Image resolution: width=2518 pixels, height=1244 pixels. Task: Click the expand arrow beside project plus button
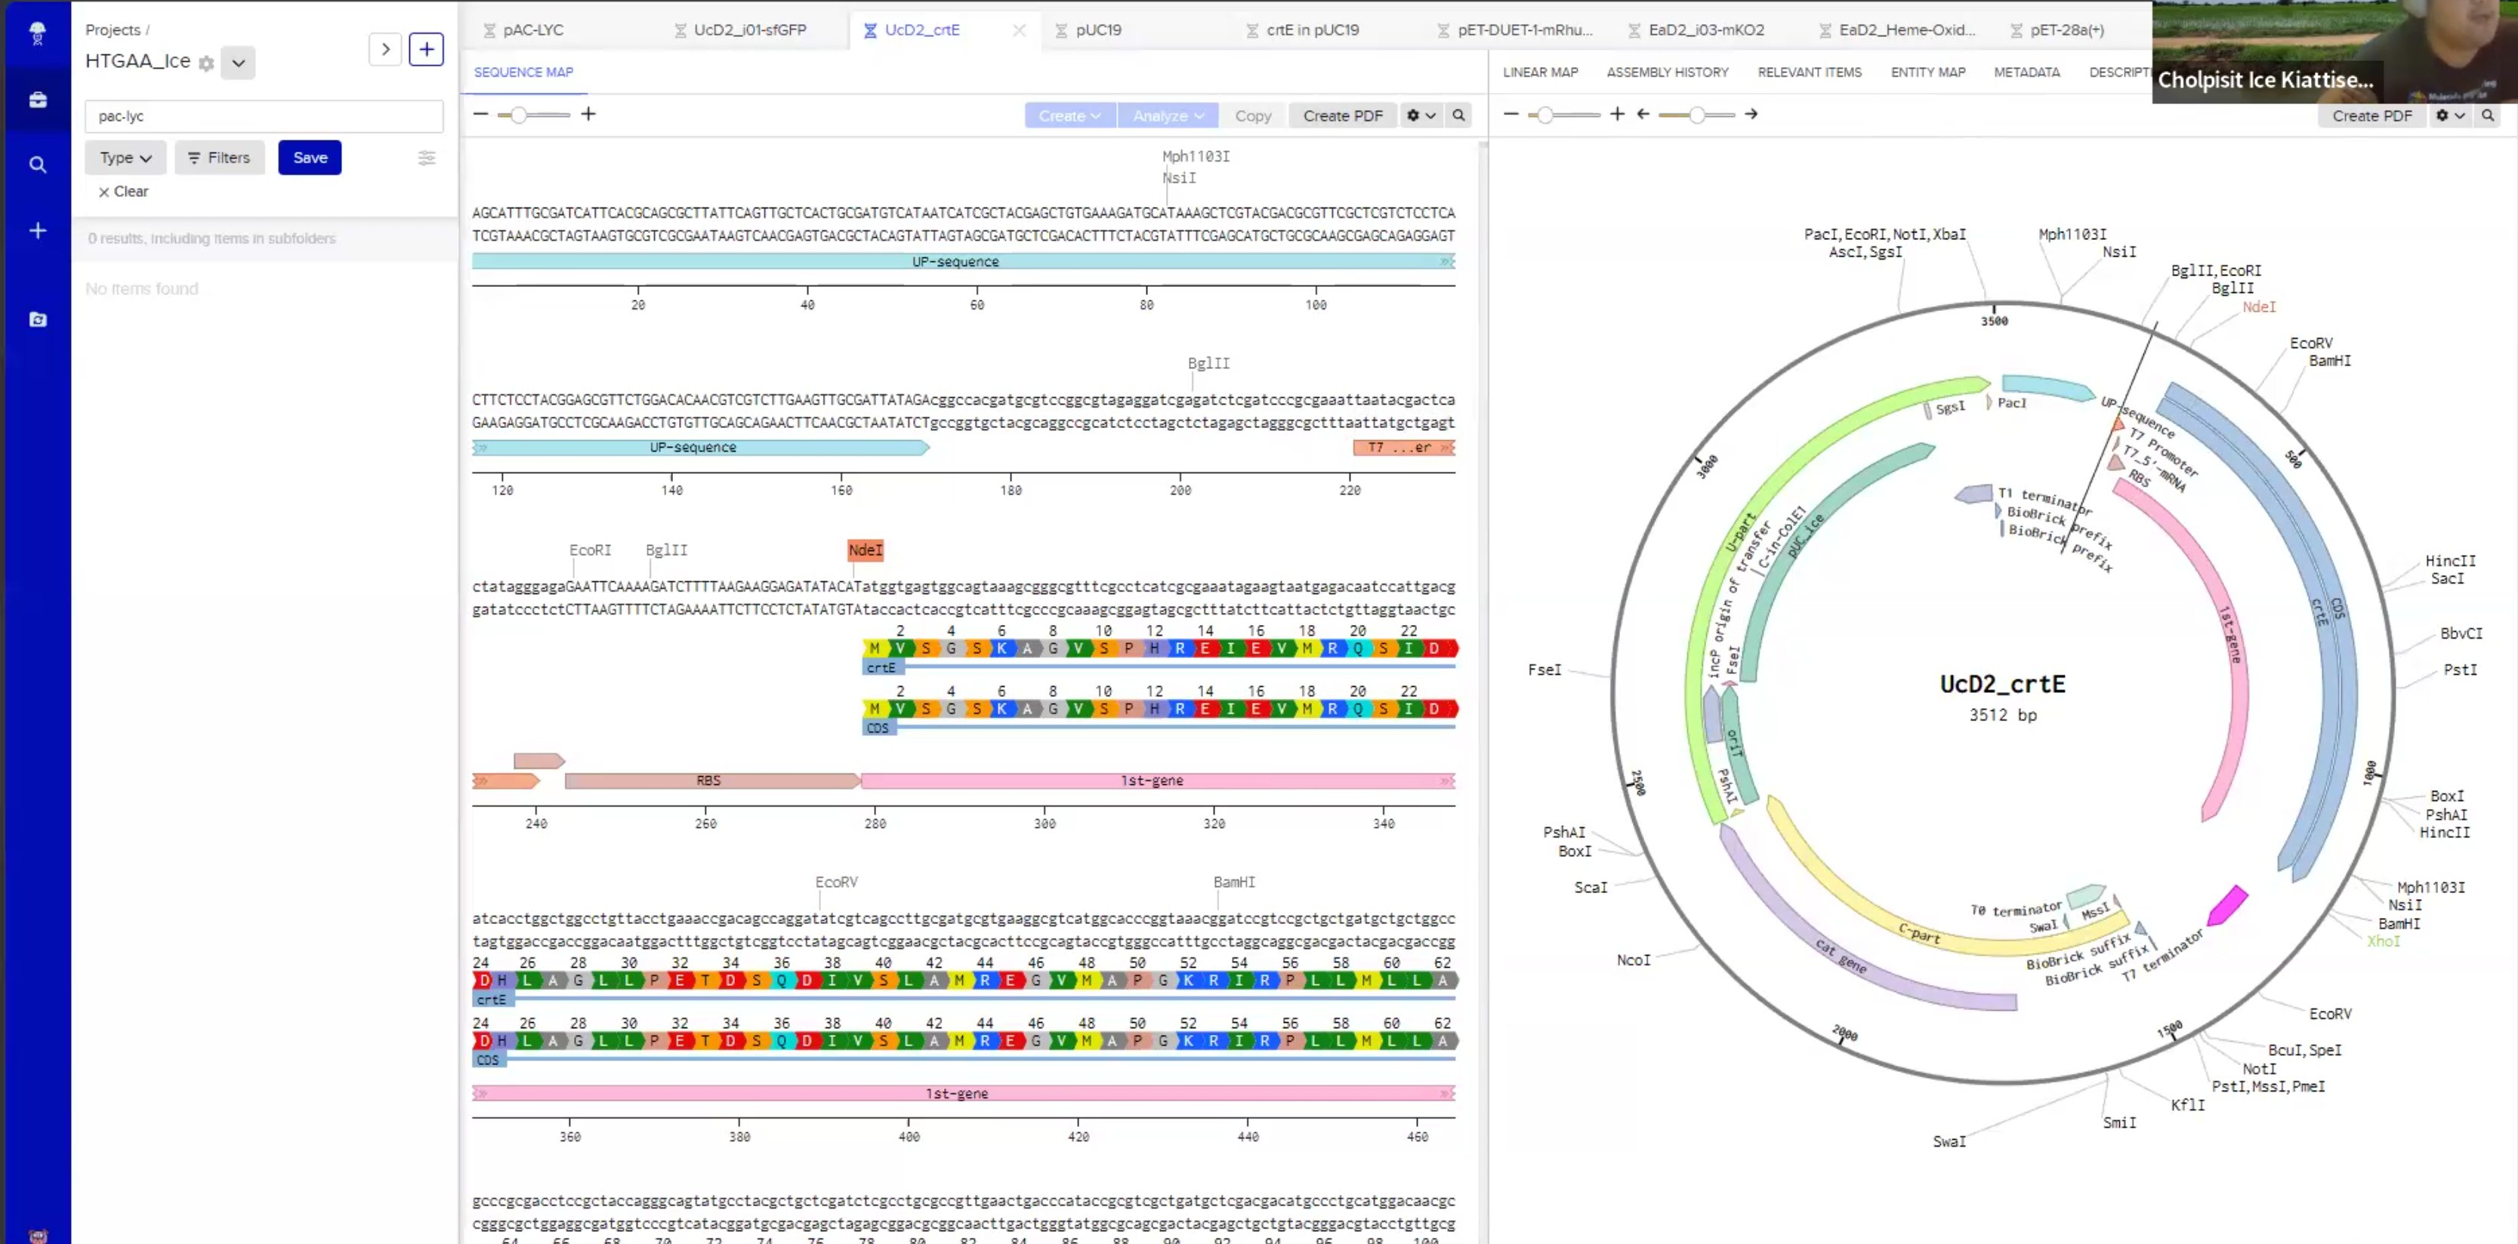385,49
